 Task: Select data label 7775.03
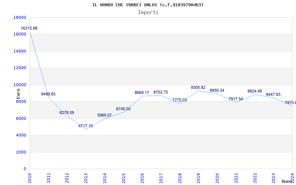pos(179,100)
